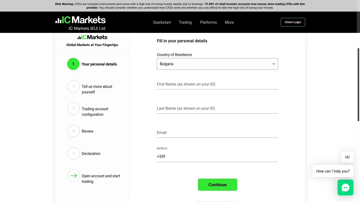This screenshot has height=202, width=360.
Task: Click the step 4 circle indicator
Action: (x=74, y=131)
